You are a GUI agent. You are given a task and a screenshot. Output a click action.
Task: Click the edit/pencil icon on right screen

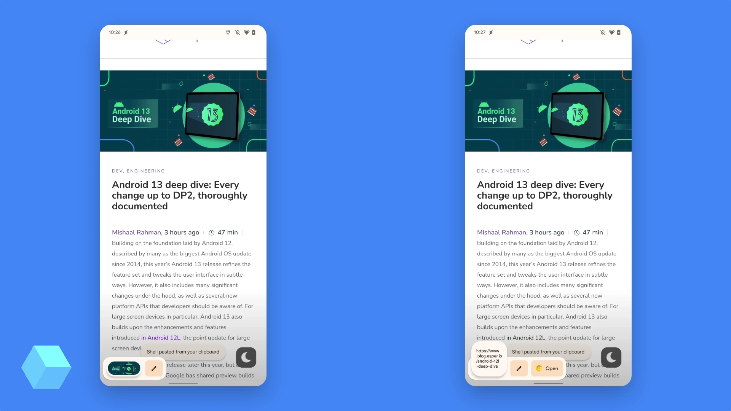519,368
